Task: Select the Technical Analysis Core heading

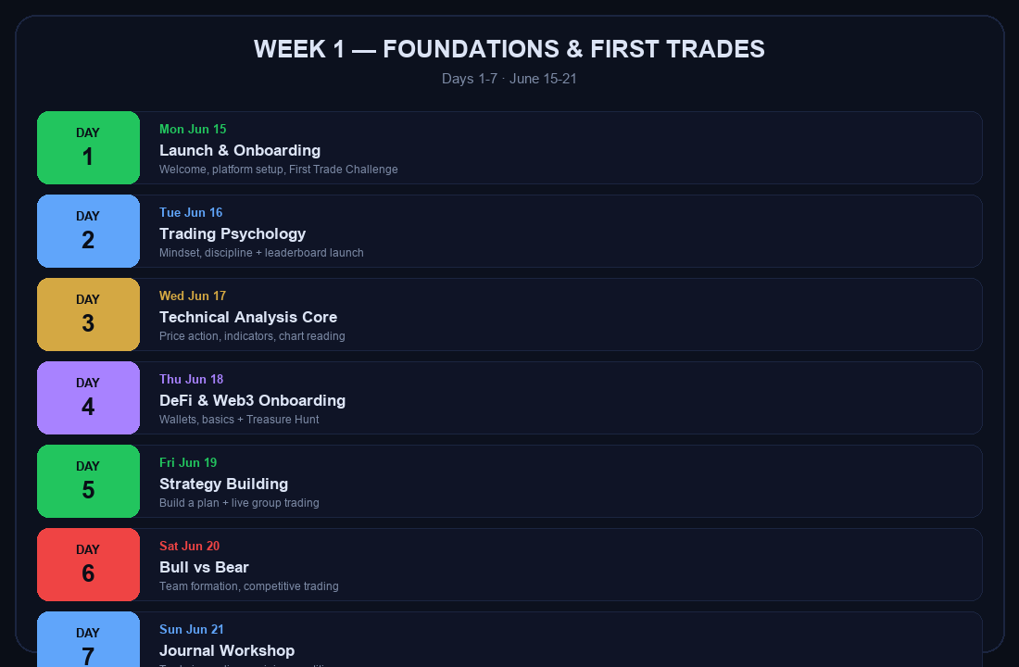Action: [248, 317]
